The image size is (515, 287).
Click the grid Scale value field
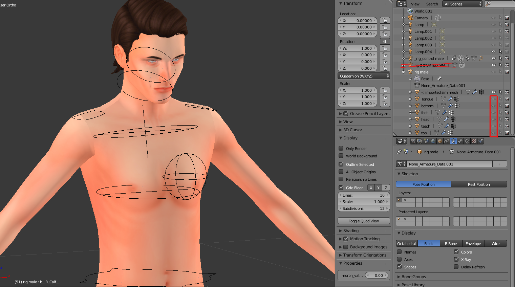(364, 202)
